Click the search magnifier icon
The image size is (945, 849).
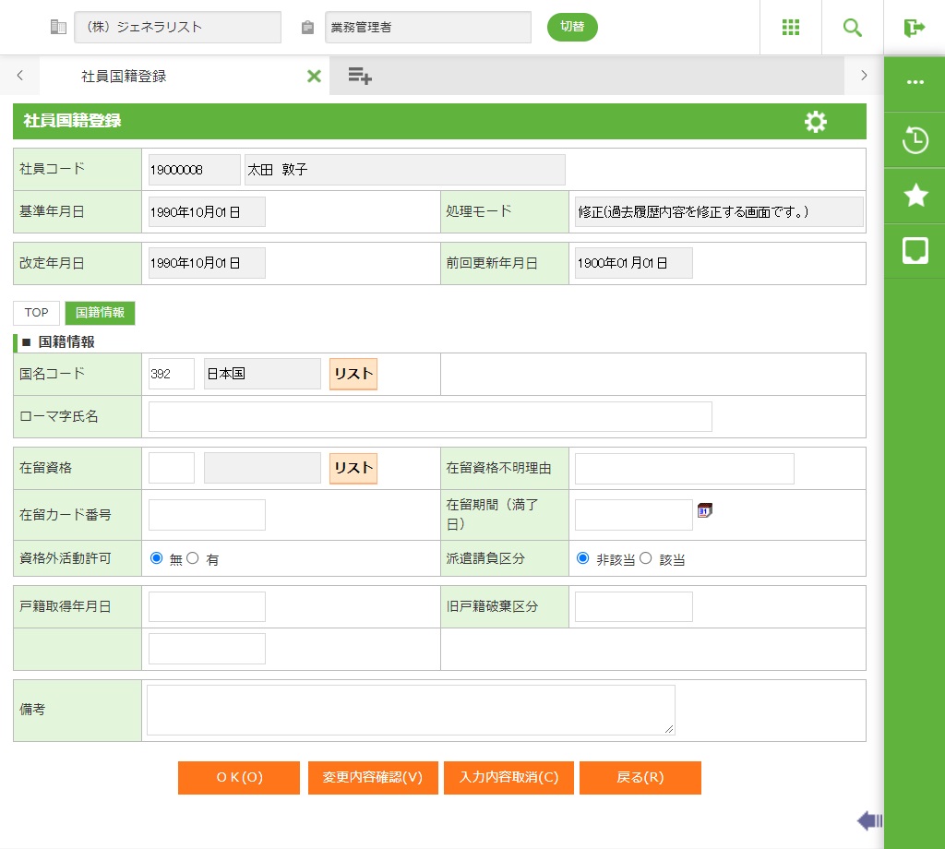853,28
